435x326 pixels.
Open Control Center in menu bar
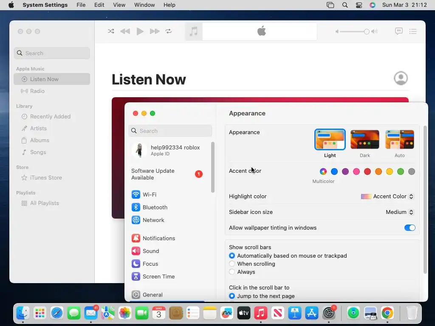pyautogui.click(x=359, y=5)
